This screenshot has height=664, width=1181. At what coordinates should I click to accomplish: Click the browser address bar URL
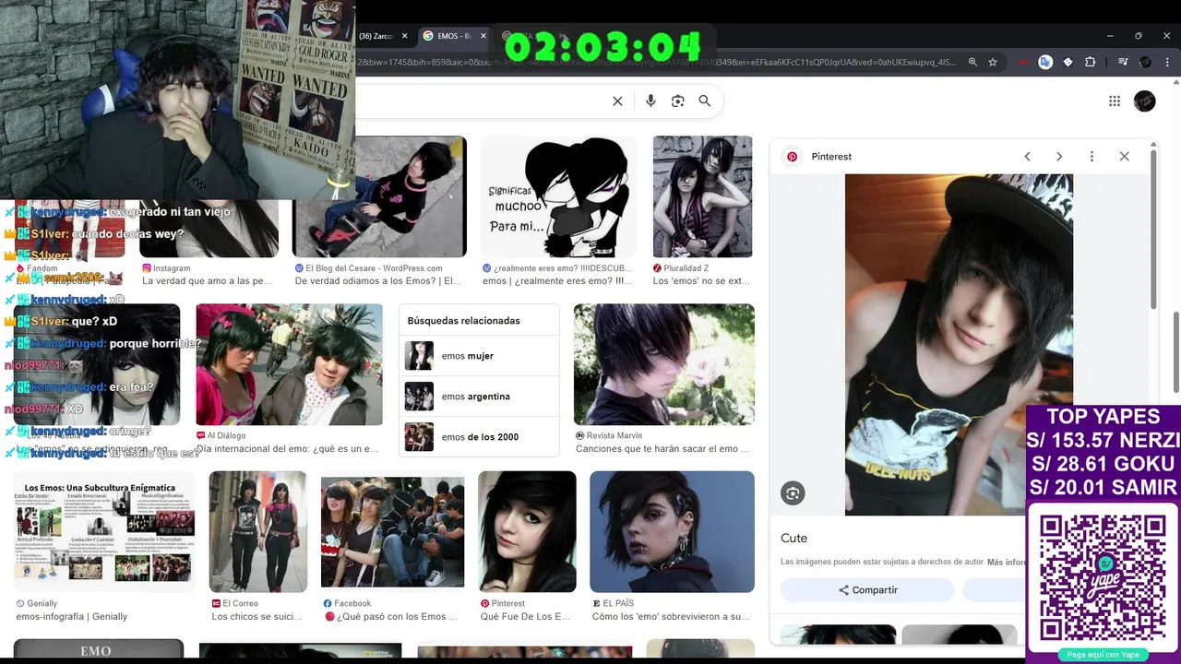pos(655,62)
